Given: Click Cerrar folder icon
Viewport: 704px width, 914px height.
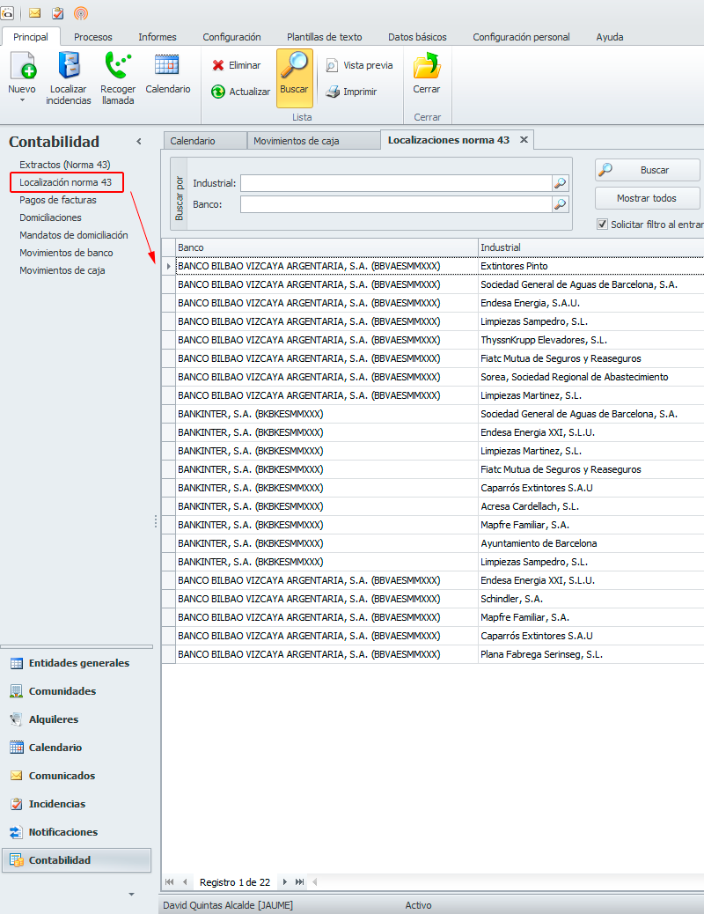Looking at the screenshot, I should pos(427,65).
